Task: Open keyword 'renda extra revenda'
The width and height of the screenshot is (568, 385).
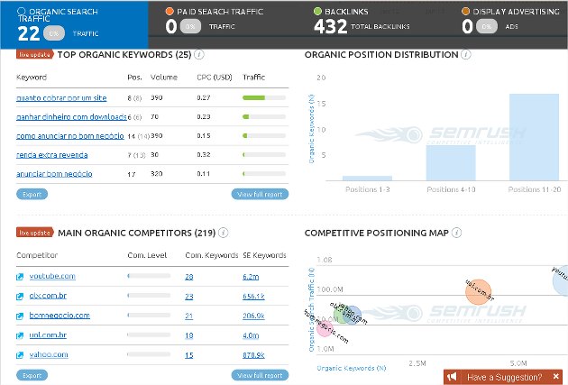Action: tap(51, 155)
